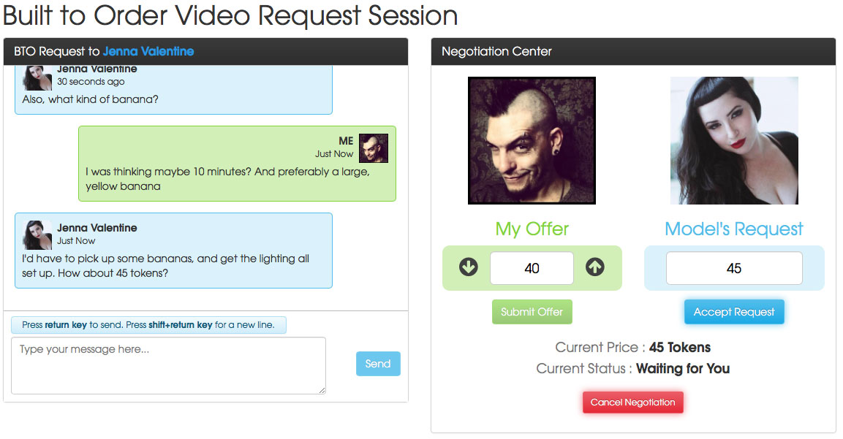Click the message text area resize handle
843x439 pixels.
point(322,390)
